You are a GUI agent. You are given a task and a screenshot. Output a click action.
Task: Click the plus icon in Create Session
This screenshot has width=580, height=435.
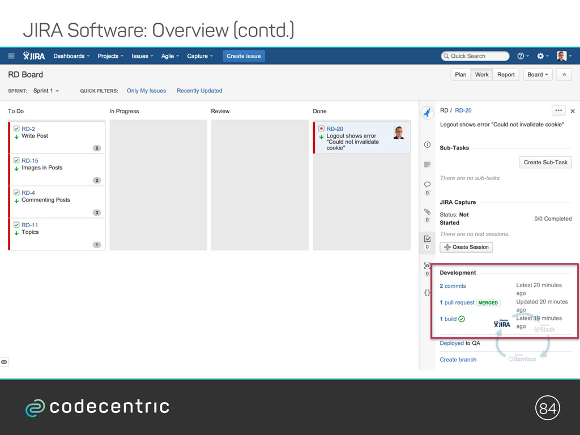pos(447,247)
